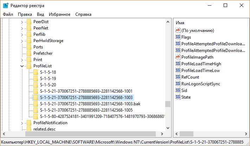
Task: Click folder icon of SID ending in 1005
Action: pos(36,110)
